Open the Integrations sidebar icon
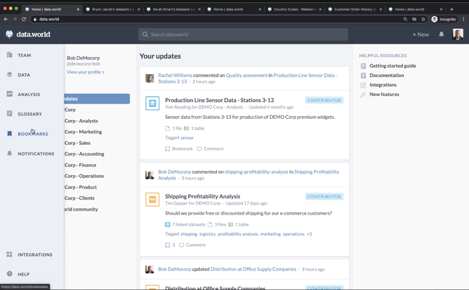 coord(9,255)
